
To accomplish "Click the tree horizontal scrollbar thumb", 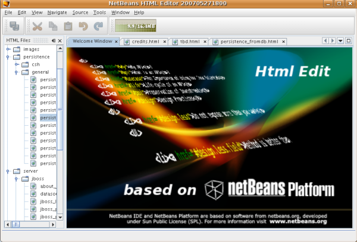I will (x=15, y=225).
